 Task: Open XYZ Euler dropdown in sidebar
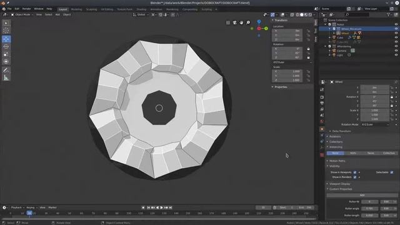(x=292, y=62)
